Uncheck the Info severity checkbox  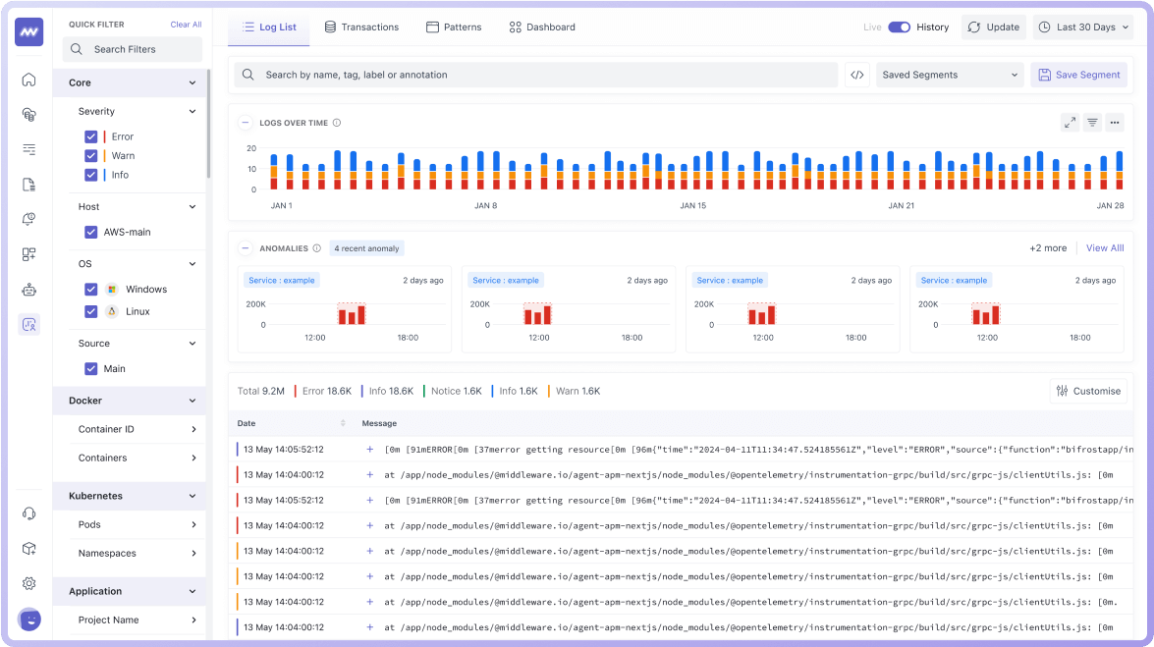91,175
